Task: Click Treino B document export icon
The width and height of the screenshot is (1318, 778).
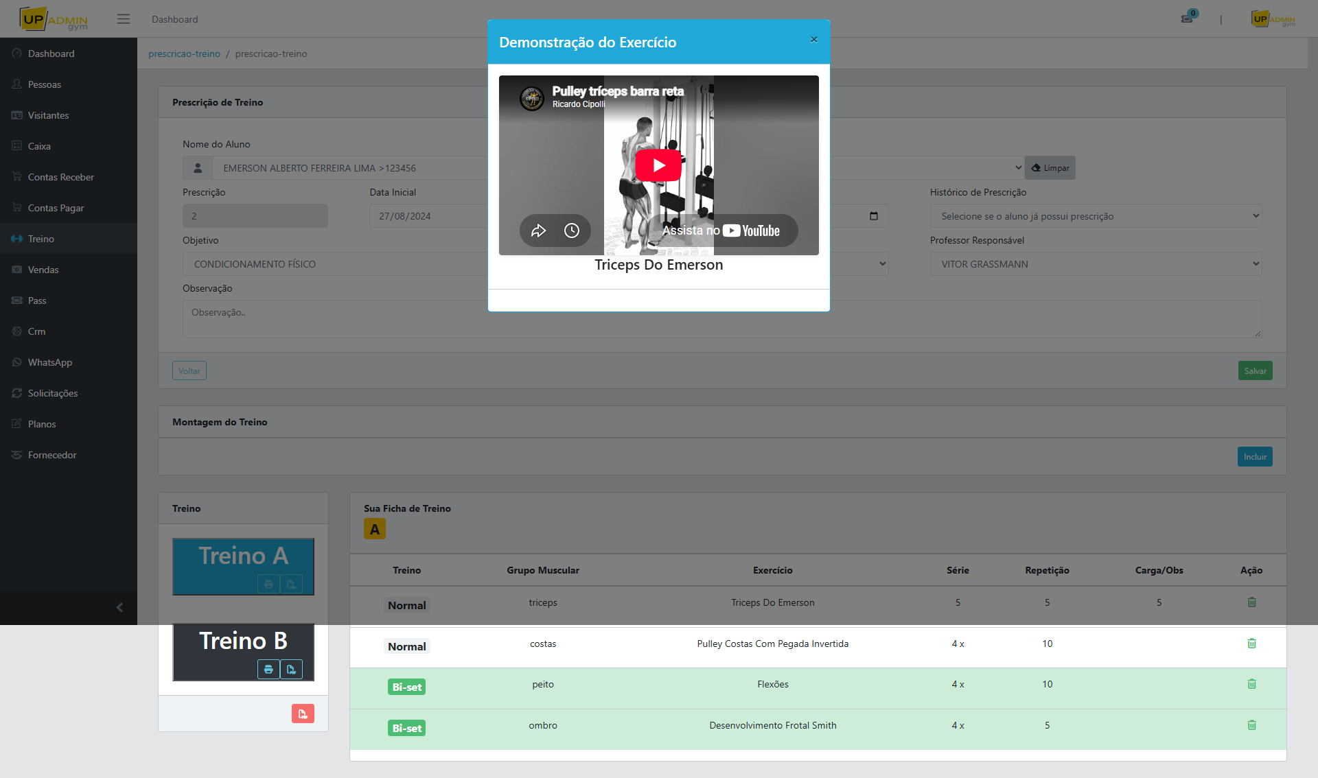Action: pyautogui.click(x=291, y=669)
